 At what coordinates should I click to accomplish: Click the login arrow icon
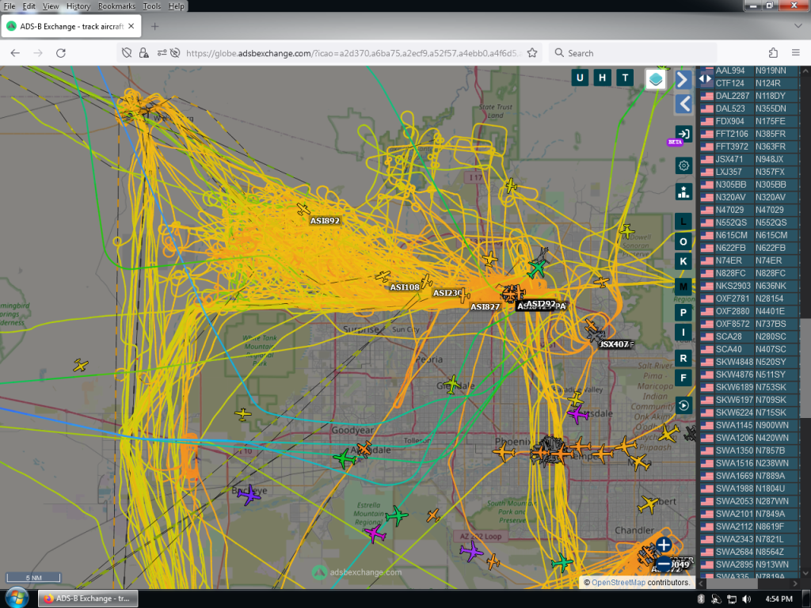pyautogui.click(x=683, y=134)
